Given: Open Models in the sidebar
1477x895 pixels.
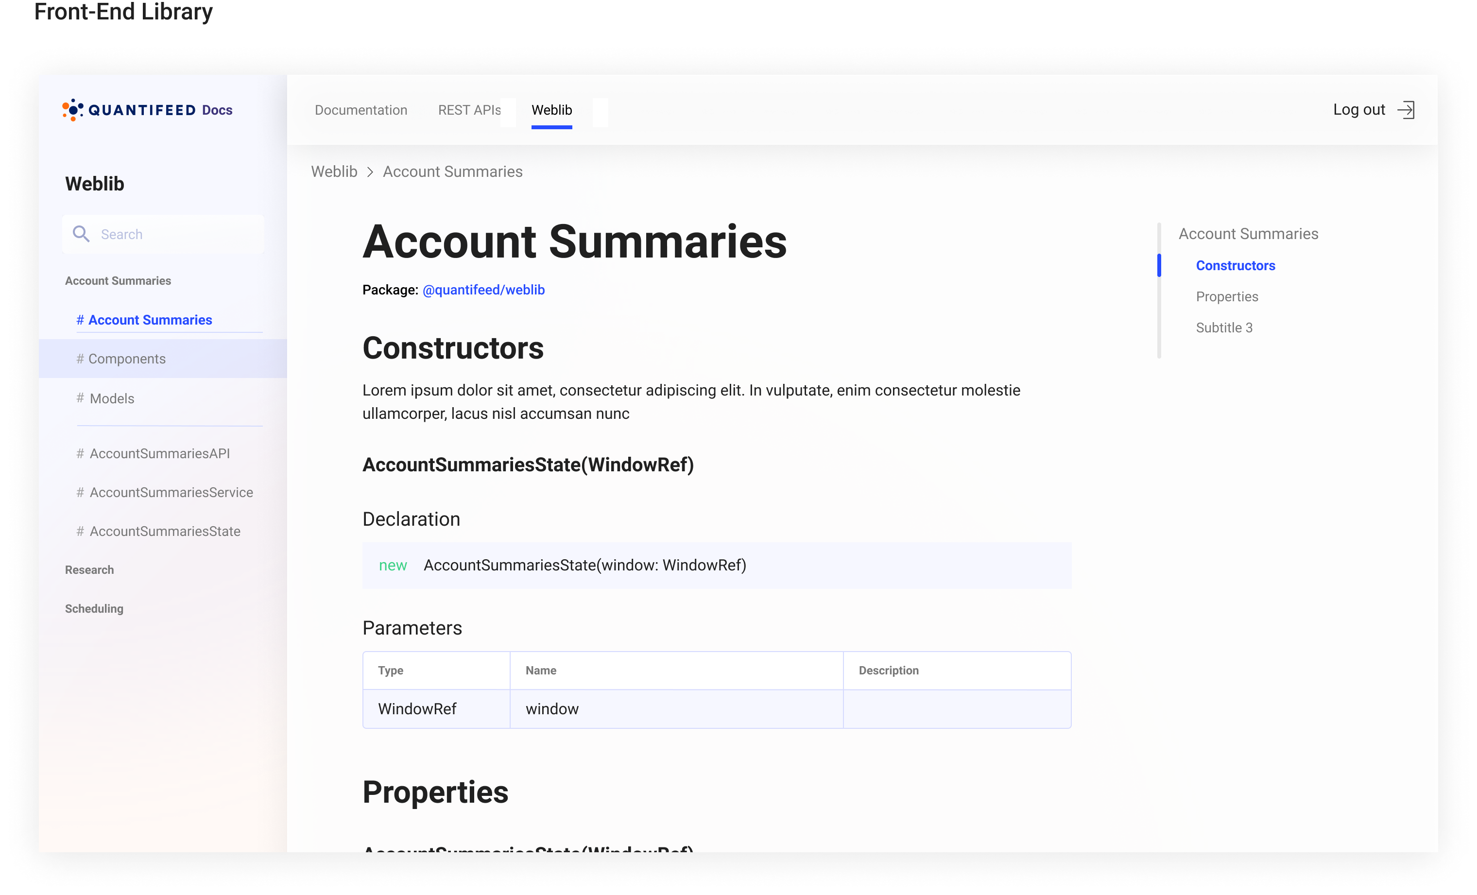Looking at the screenshot, I should (111, 398).
